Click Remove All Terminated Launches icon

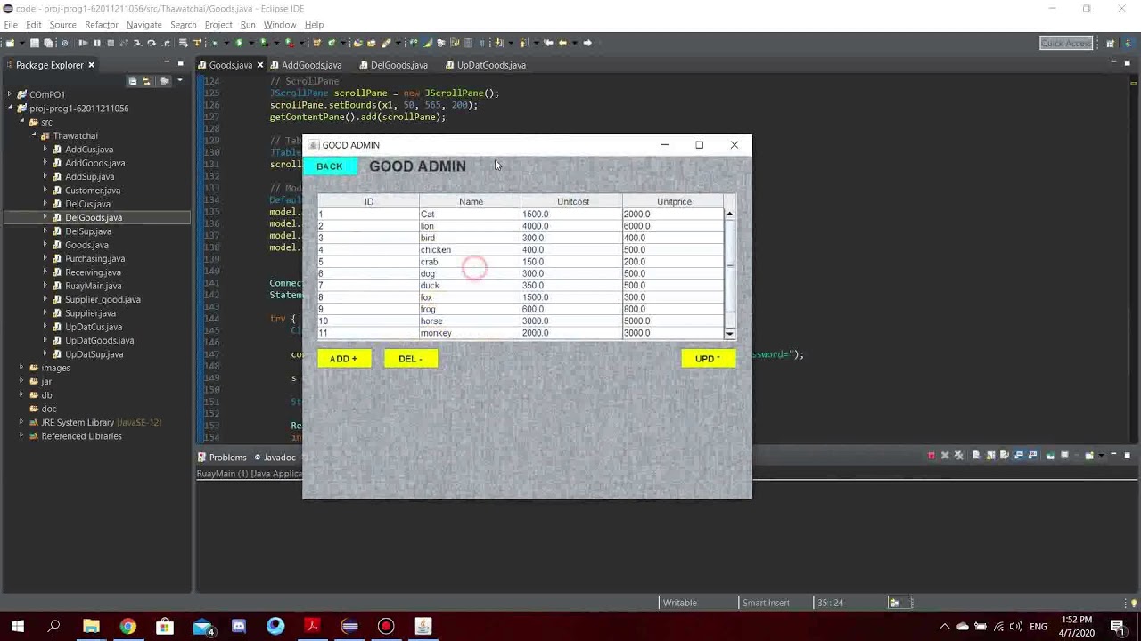[x=958, y=456]
